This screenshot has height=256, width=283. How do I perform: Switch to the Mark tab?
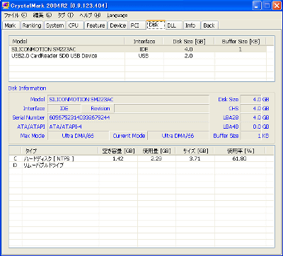click(x=11, y=25)
